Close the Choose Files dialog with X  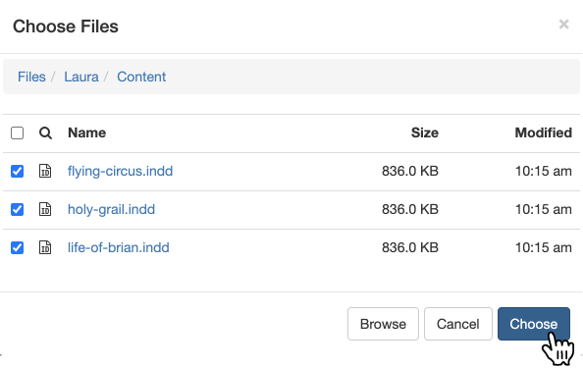pyautogui.click(x=563, y=25)
